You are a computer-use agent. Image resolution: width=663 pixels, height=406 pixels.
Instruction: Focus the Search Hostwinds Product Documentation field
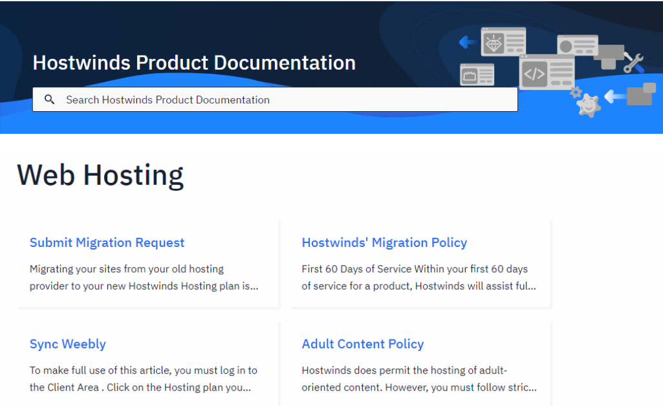(276, 100)
